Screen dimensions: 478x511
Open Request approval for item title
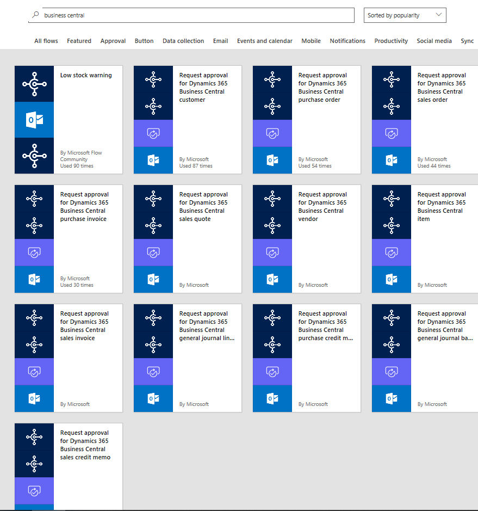442,207
